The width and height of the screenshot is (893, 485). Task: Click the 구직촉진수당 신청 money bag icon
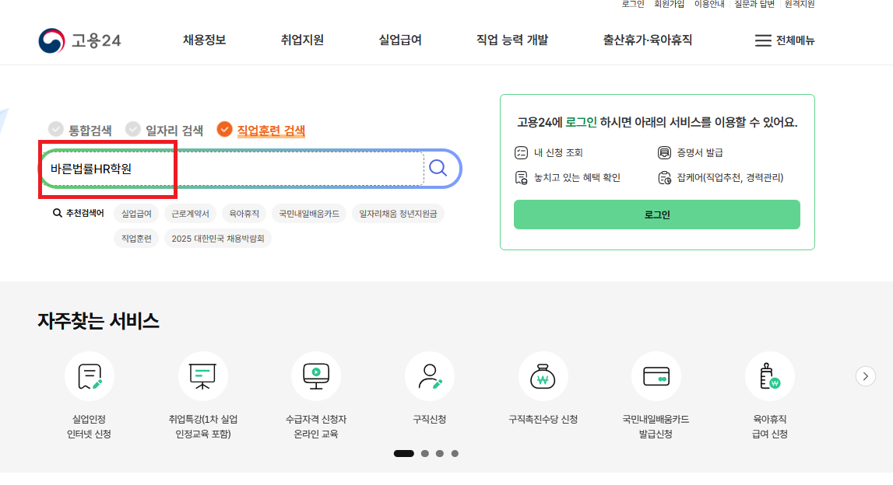[x=543, y=376]
